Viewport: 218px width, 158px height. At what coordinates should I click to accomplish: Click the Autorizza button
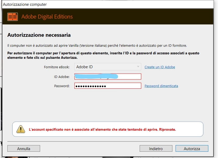click(192, 149)
